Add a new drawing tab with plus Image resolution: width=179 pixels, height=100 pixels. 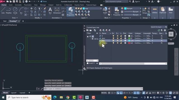(x=23, y=21)
